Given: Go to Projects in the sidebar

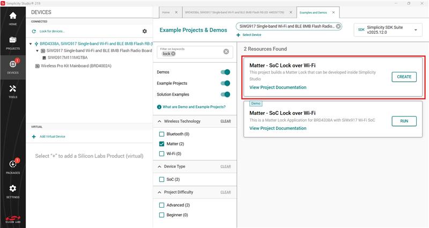Looking at the screenshot, I should pos(13,43).
